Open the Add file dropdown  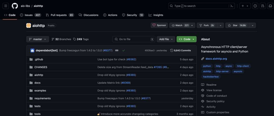[x=166, y=39]
